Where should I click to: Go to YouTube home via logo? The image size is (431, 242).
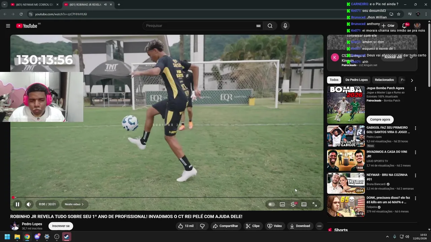click(27, 26)
